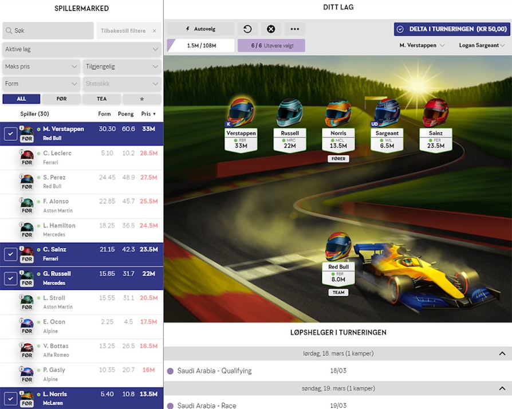Click Russell's helmet on the track

[x=290, y=112]
